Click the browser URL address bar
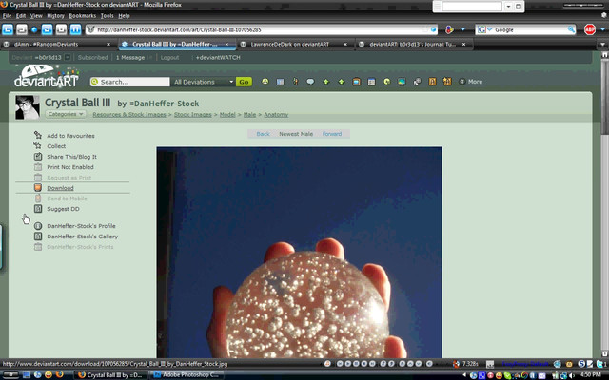Screen dimensions: 609x380 click(260, 29)
